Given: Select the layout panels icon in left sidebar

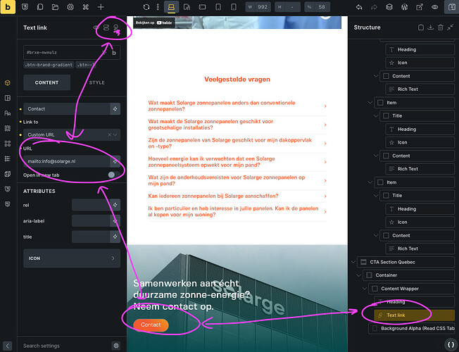Looking at the screenshot, I should (x=8, y=98).
